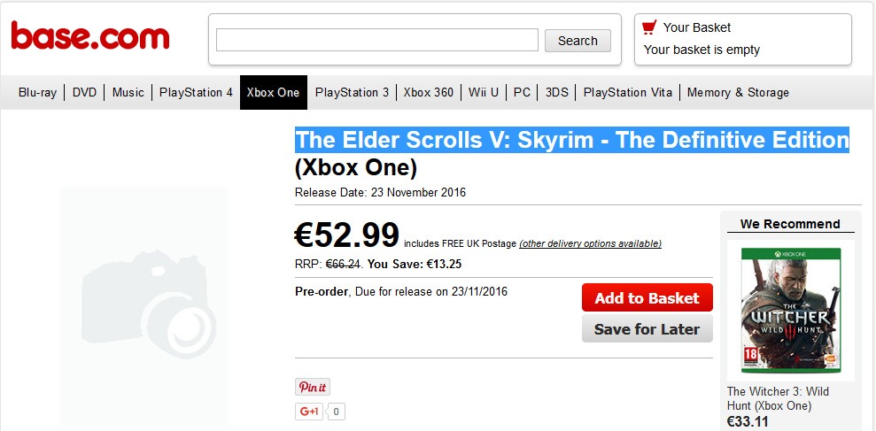Open other delivery options available link
The image size is (876, 431).
[590, 243]
